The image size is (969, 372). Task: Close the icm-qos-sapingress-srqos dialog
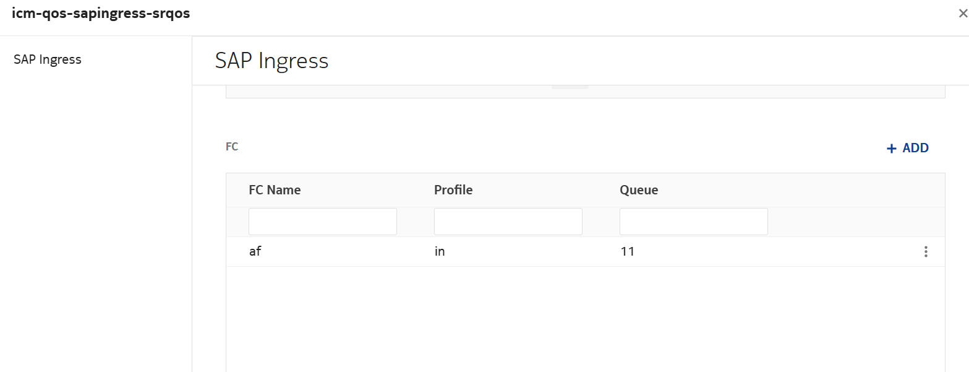click(x=962, y=14)
